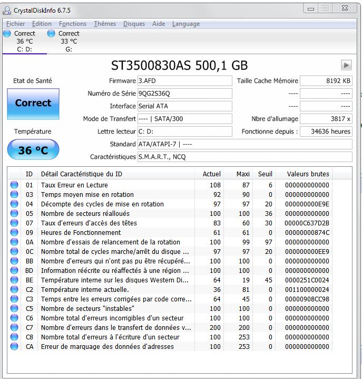362x379 pixels.
Task: Select the 'Heures de Fonctionnement' row text
Action: click(81, 233)
